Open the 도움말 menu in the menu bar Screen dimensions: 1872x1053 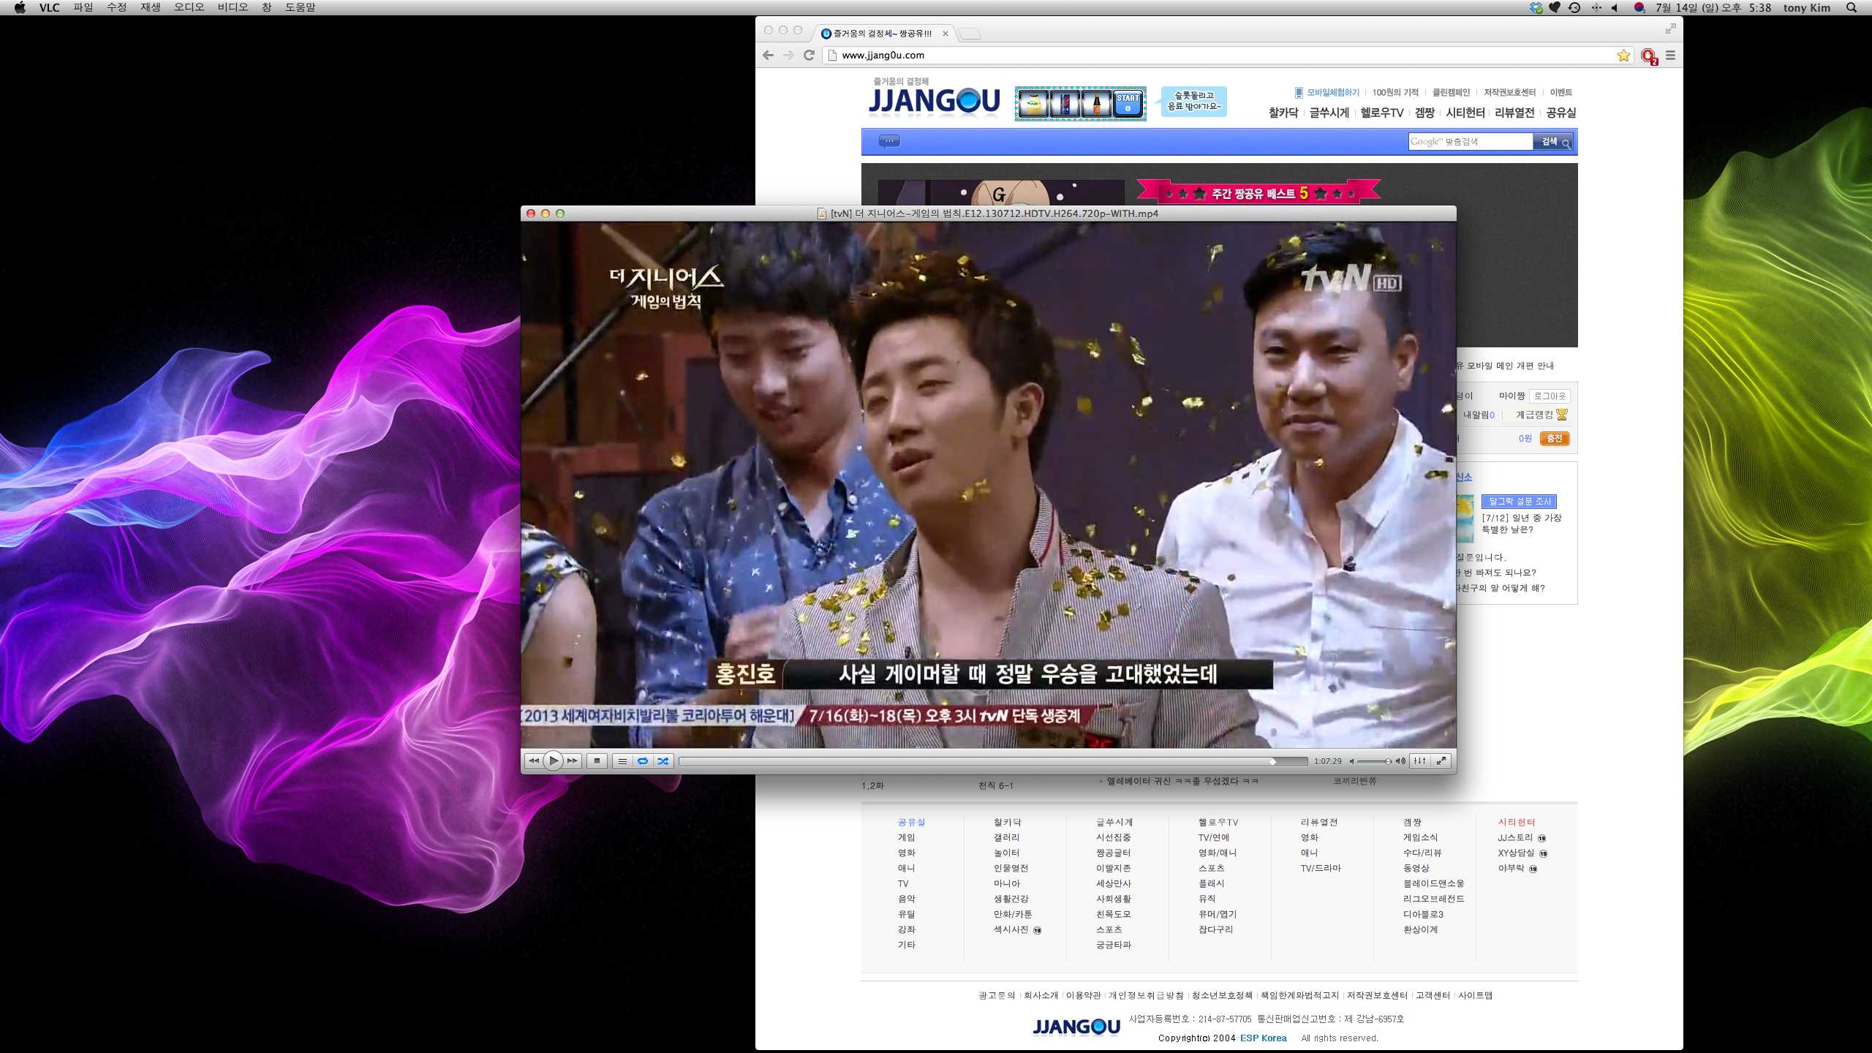tap(301, 7)
